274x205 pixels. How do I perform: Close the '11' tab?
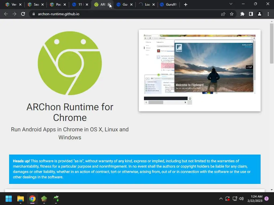click(87, 5)
